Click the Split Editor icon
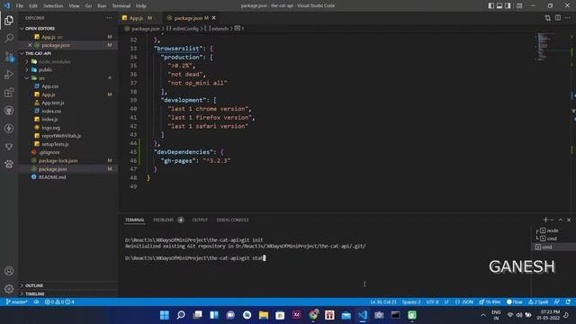The width and height of the screenshot is (576, 324). pos(558,18)
